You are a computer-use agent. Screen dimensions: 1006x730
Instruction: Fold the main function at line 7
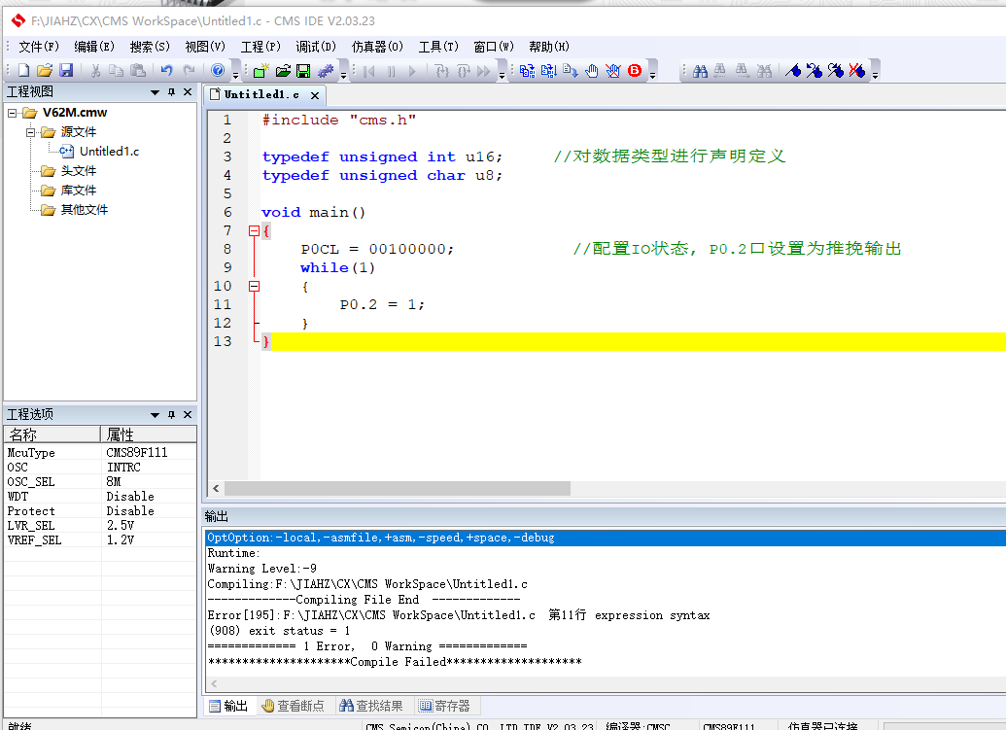pos(254,231)
